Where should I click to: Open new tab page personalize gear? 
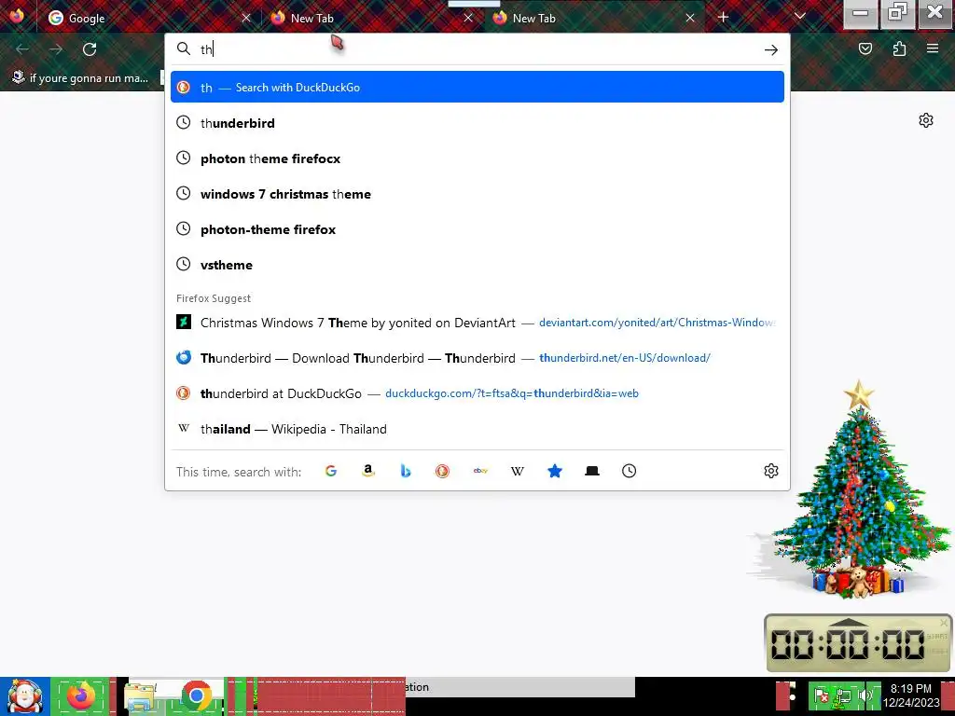926,120
